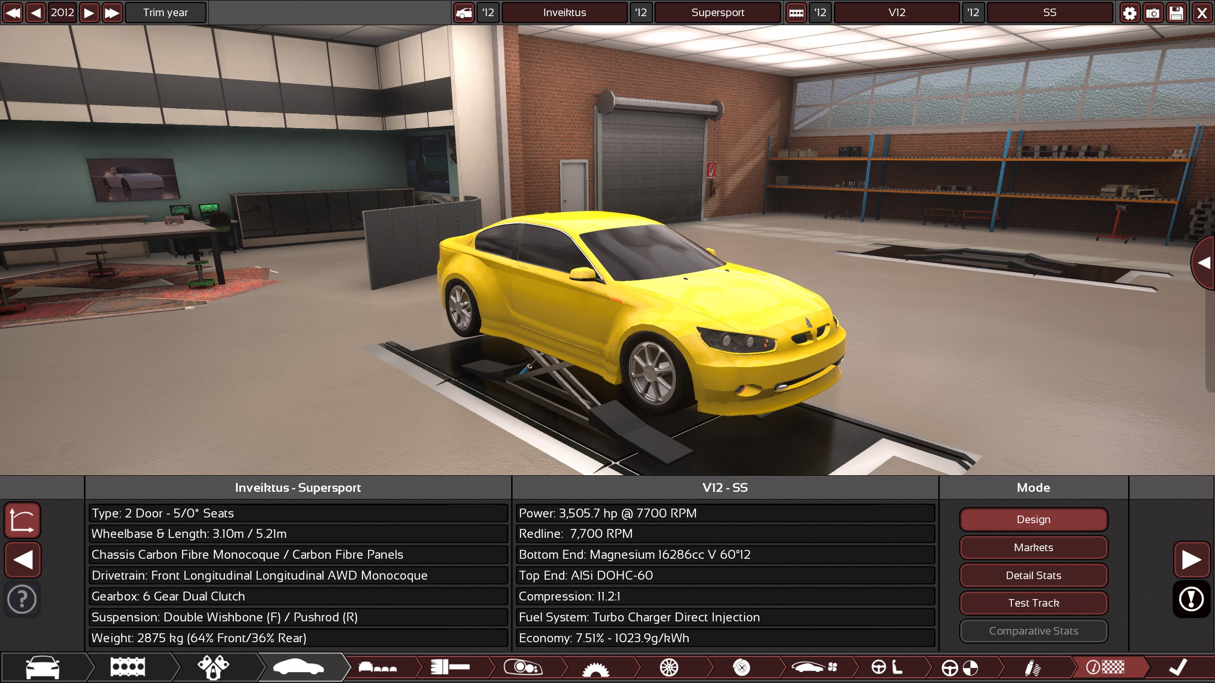Screen dimensions: 1215x683
Task: Click the Inveiktus - Supersport panel header
Action: coord(298,488)
